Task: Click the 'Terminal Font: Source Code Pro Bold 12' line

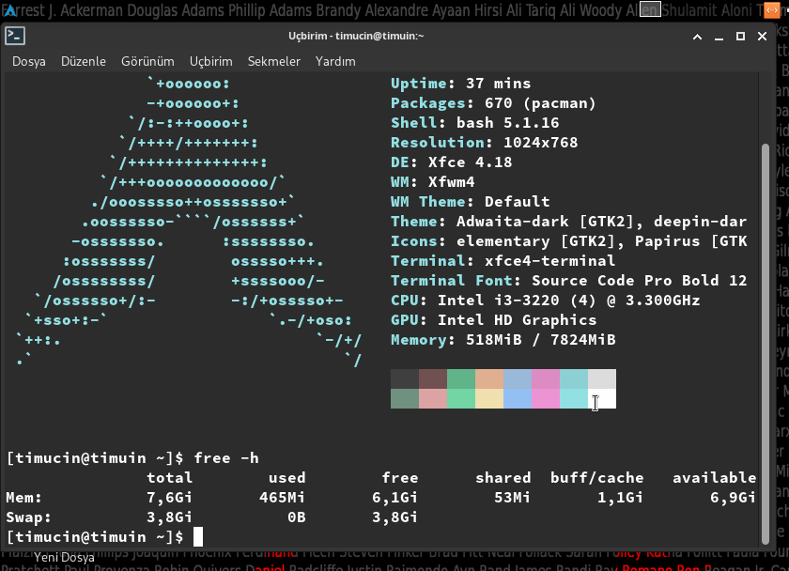Action: (568, 280)
